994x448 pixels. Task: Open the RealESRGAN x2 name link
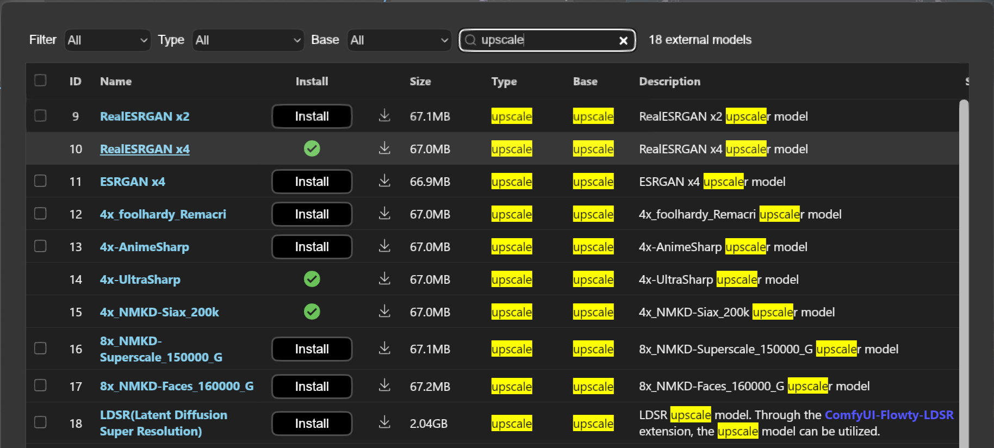click(145, 116)
